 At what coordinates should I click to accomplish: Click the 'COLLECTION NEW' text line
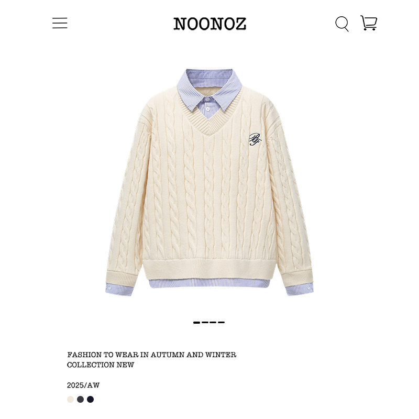pyautogui.click(x=101, y=365)
